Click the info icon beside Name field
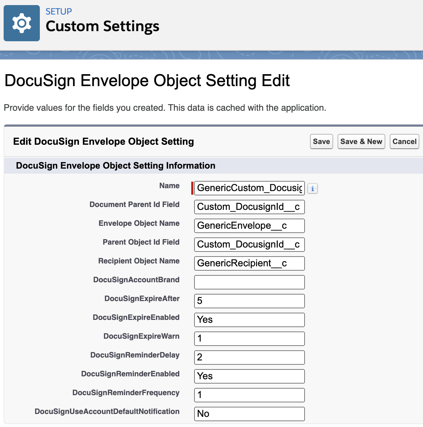This screenshot has width=423, height=427. (x=312, y=189)
